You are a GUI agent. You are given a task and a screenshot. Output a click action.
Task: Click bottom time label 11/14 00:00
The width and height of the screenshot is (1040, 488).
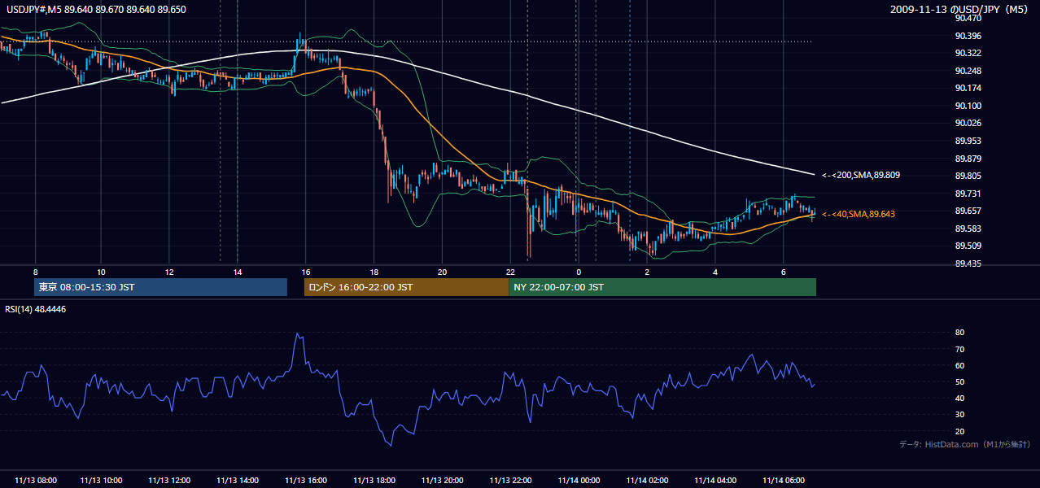579,481
